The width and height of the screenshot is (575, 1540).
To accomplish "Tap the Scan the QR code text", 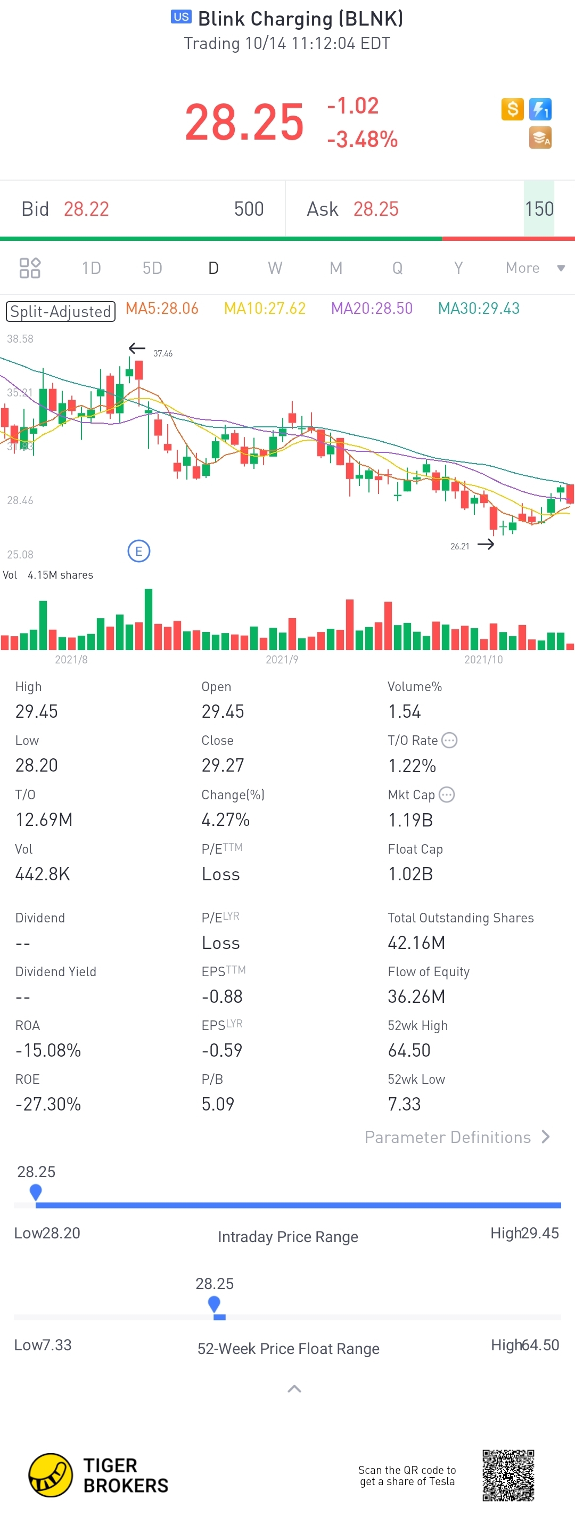I will click(407, 1476).
